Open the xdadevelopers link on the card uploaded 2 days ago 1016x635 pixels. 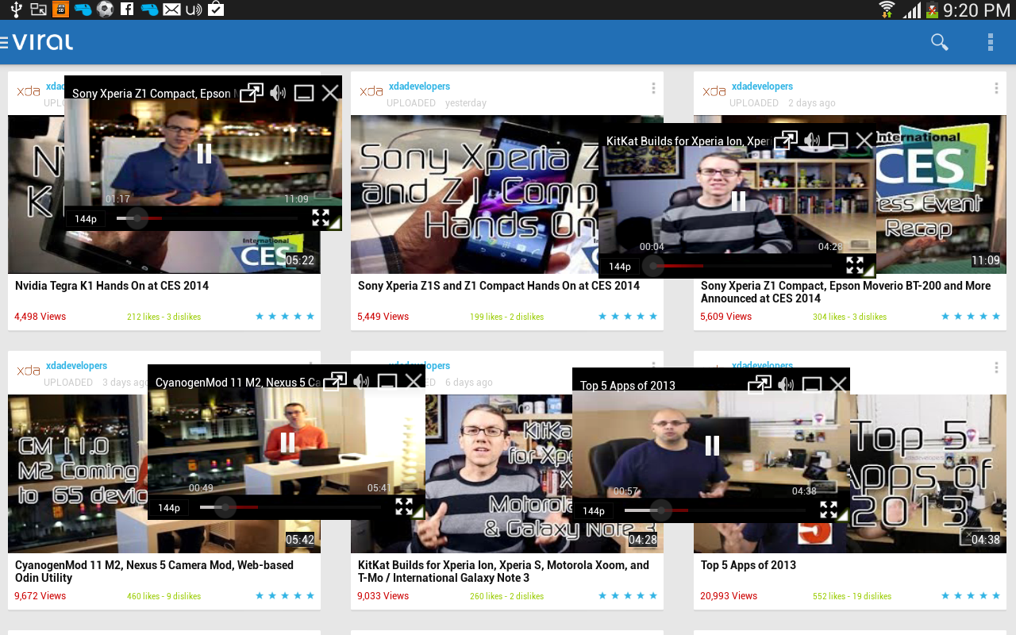762,87
